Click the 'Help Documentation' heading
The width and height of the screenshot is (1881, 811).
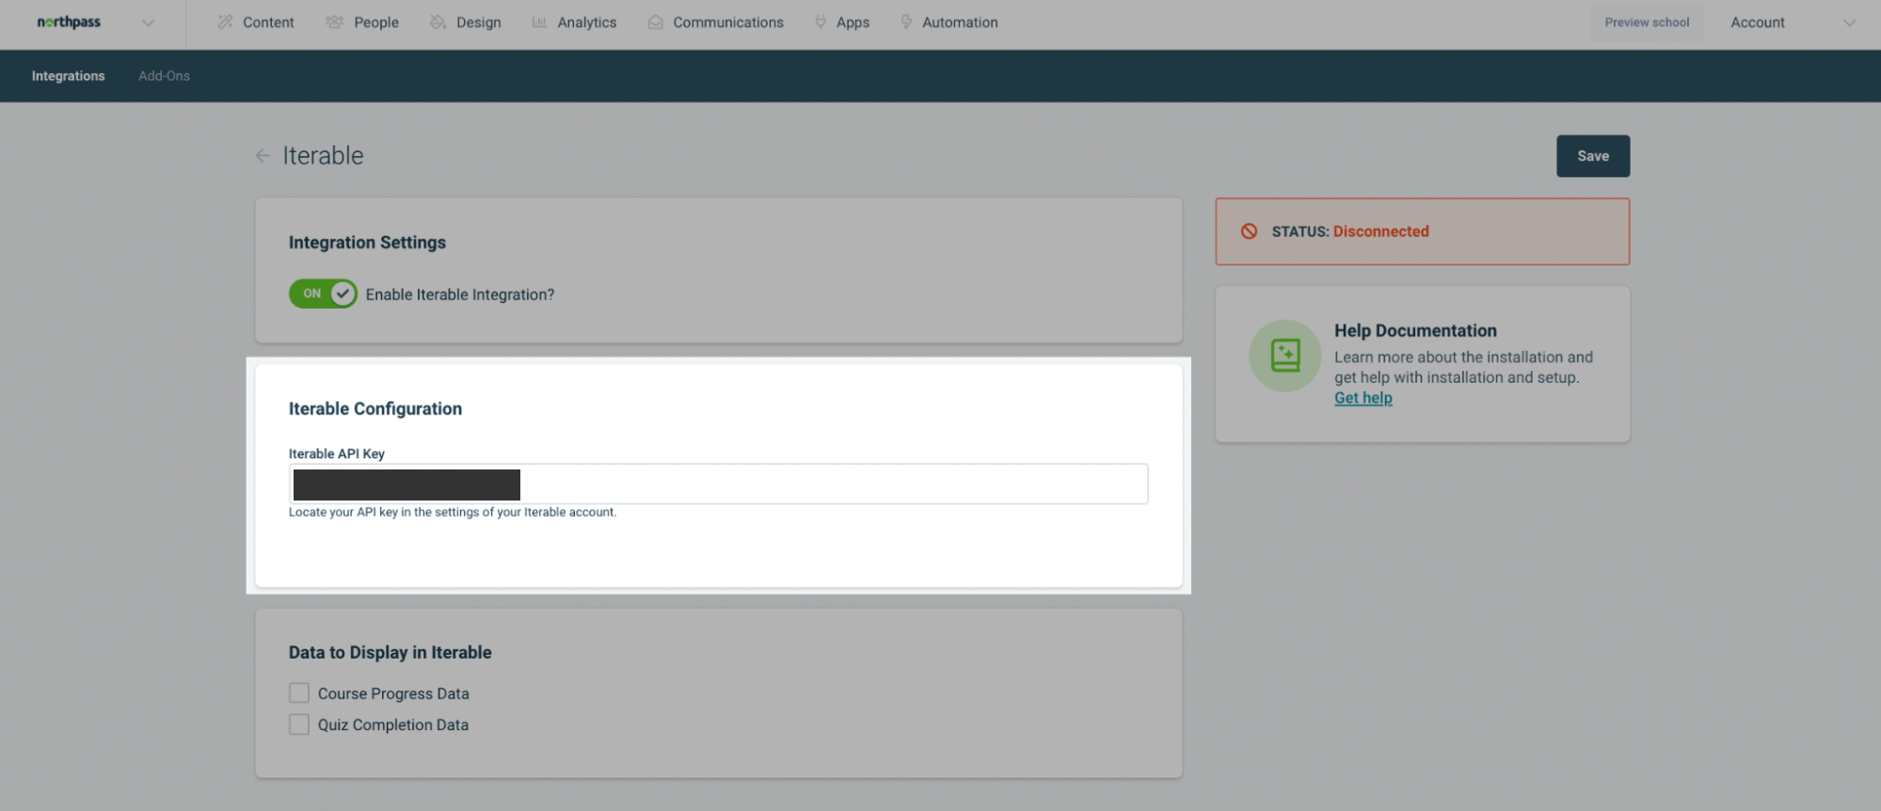click(x=1415, y=330)
